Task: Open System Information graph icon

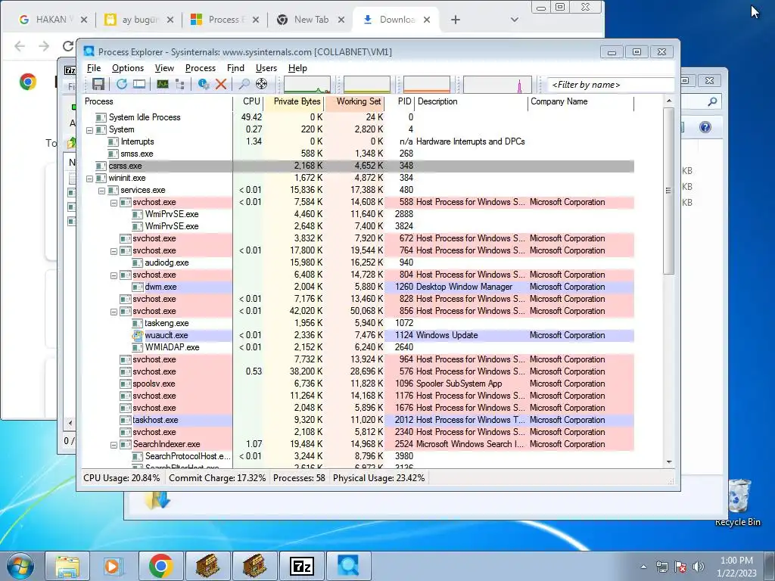Action: coord(163,85)
